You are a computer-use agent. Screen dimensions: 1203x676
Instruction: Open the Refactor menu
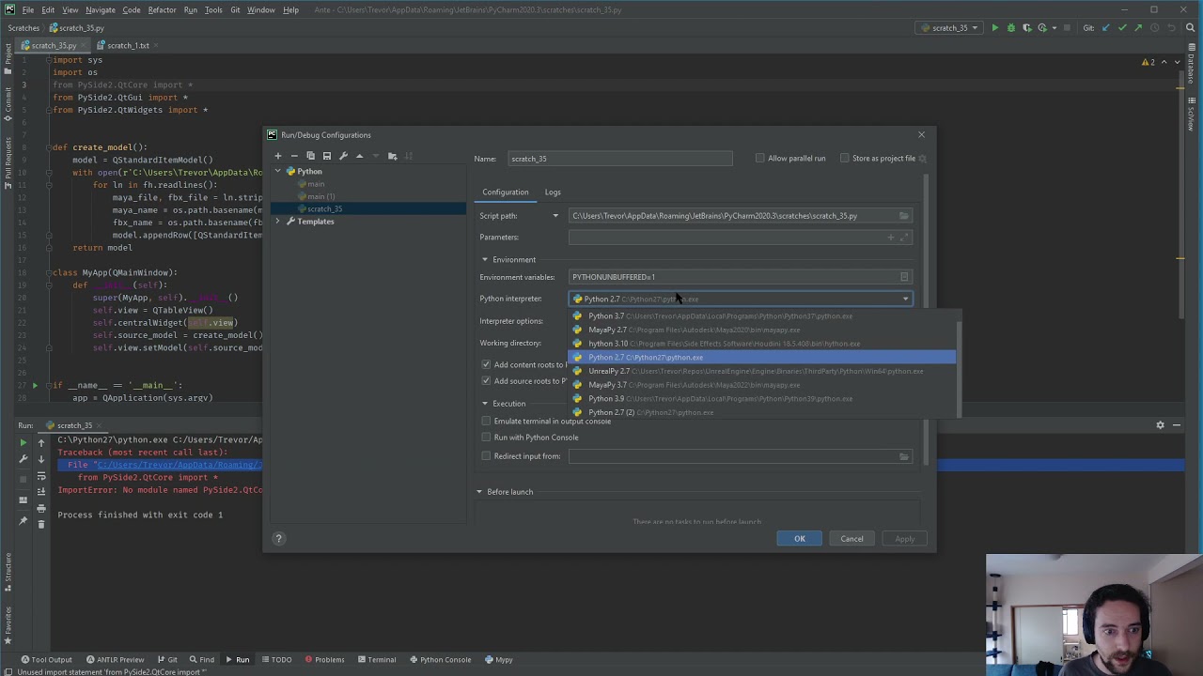tap(162, 9)
